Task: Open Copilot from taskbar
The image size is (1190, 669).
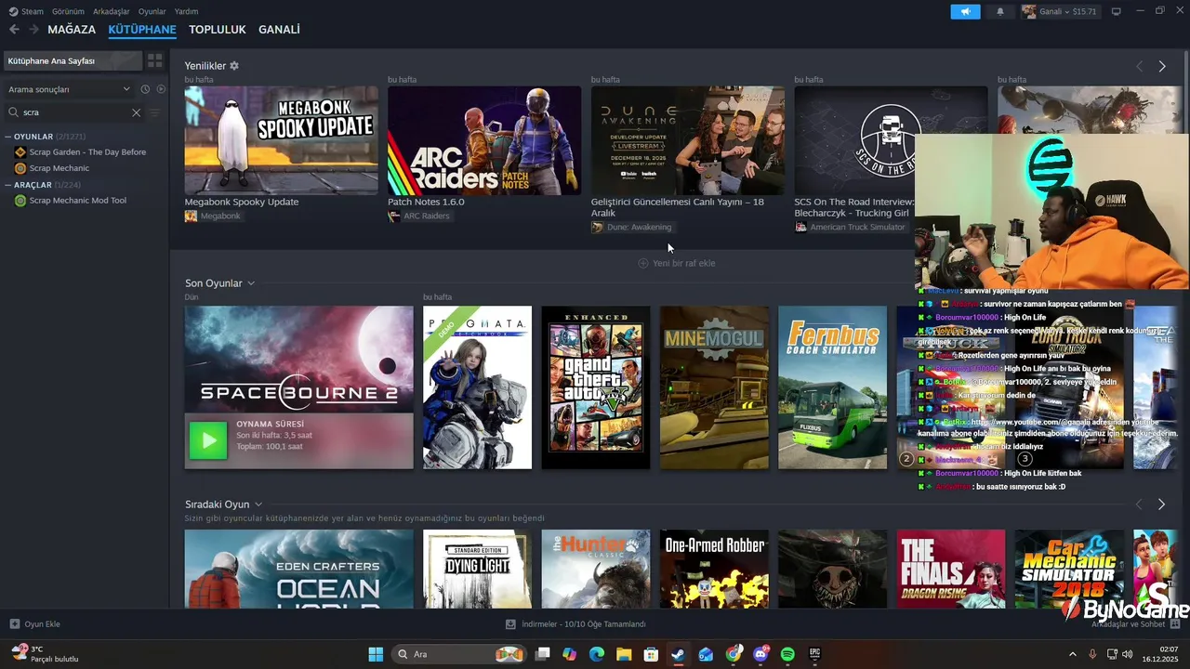Action: point(570,654)
